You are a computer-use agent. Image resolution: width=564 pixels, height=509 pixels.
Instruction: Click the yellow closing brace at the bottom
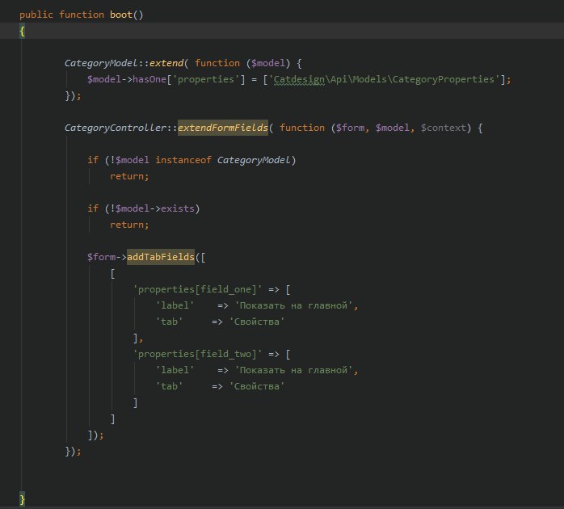[23, 499]
